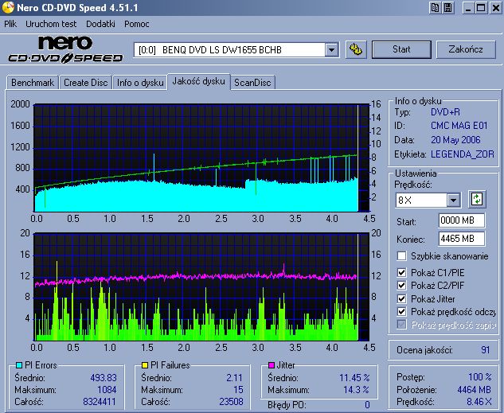Click PI Errors average value 493.83
The image size is (504, 413).
pos(104,378)
